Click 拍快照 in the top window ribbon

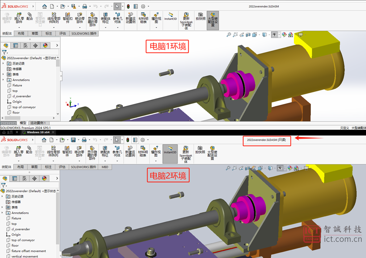pos(200,17)
